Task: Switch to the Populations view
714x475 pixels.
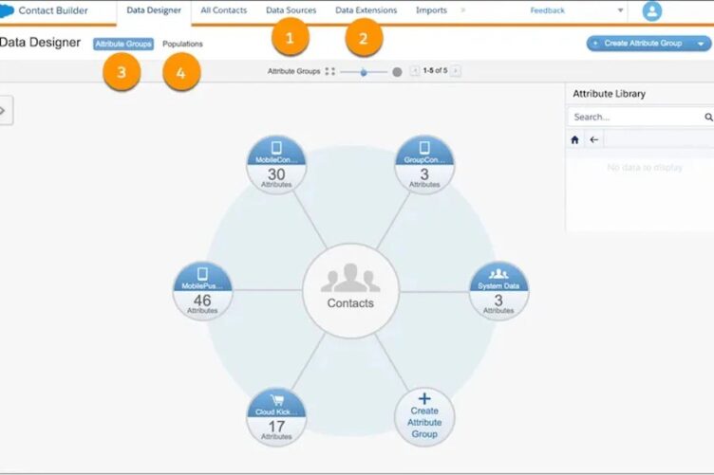Action: tap(182, 44)
